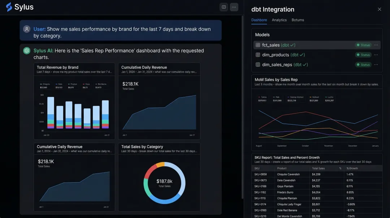
Task: Toggle the Status pill for dim_sales_reps
Action: (x=363, y=64)
